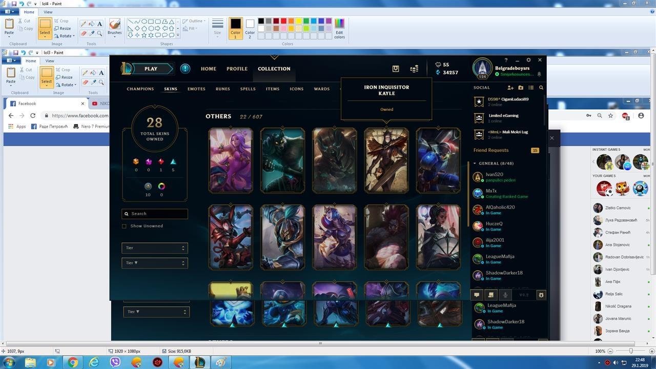656x369 pixels.
Task: Click the friends list view icon in Social
Action: point(531,88)
